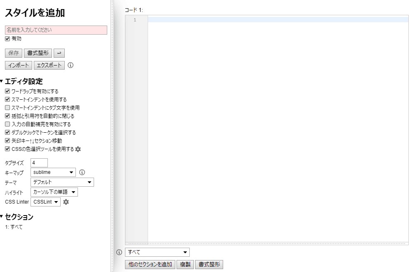This screenshot has height=272, width=417.
Task: Open the キーマップ dropdown showing sublime
Action: 53,172
